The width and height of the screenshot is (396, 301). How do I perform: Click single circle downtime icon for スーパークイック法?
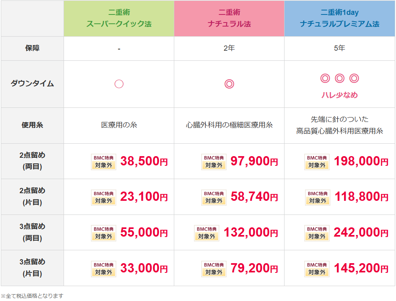point(119,84)
